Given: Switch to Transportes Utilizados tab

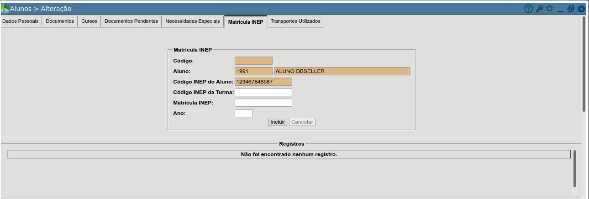Looking at the screenshot, I should pyautogui.click(x=295, y=21).
